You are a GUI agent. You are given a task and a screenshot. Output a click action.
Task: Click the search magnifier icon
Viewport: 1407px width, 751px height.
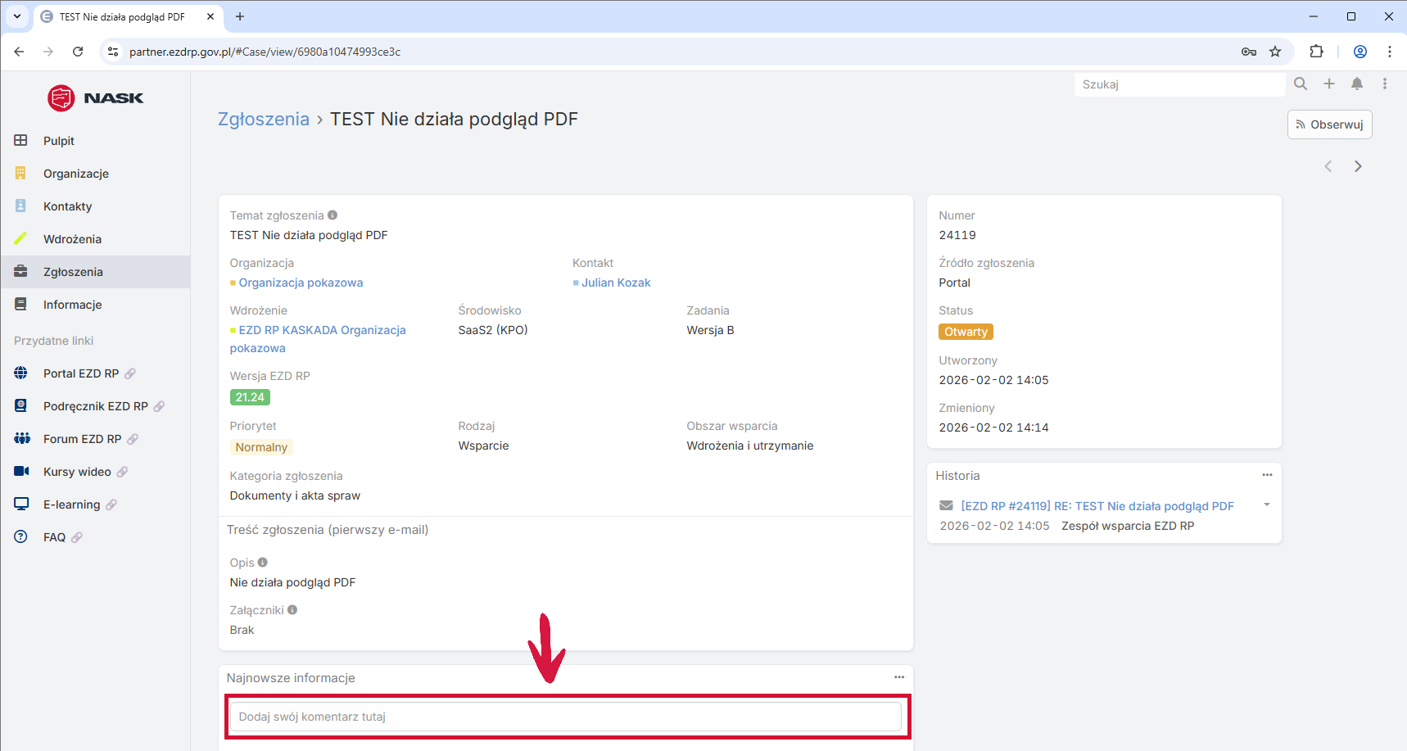pyautogui.click(x=1301, y=84)
